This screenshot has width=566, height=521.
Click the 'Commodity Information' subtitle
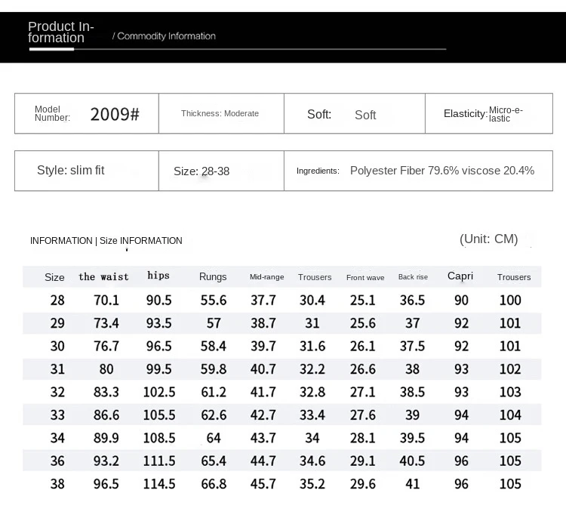(x=164, y=36)
